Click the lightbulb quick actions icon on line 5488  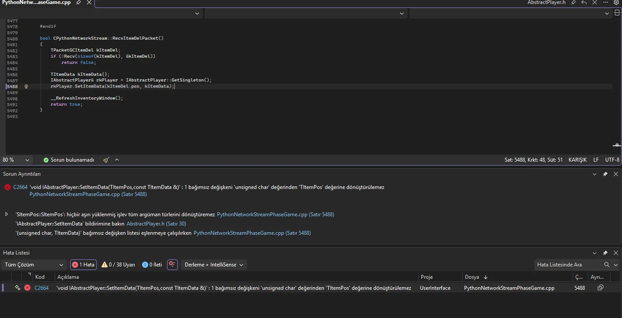[26, 87]
